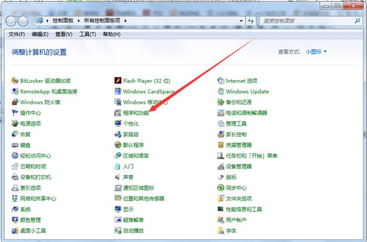The width and height of the screenshot is (367, 242).
Task: Click the refresh button beside address bar
Action: (251, 21)
